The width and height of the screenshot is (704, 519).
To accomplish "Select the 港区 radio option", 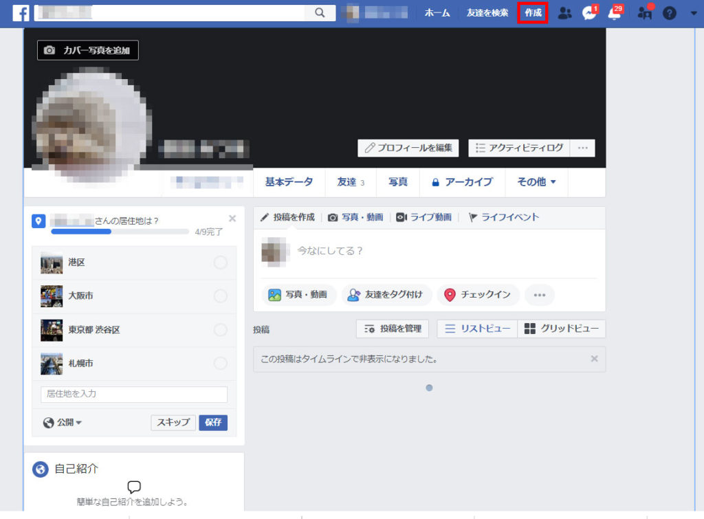I will click(x=220, y=263).
